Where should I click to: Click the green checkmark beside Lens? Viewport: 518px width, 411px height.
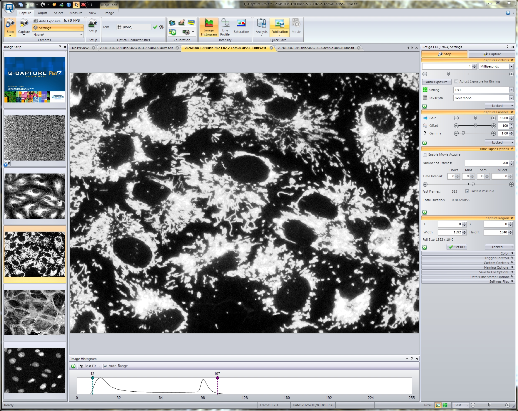pos(155,27)
